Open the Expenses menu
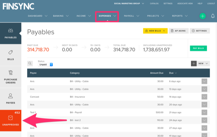 pos(107,16)
